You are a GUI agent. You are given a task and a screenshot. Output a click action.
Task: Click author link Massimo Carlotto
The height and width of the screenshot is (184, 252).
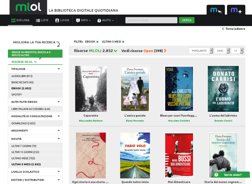click(179, 121)
